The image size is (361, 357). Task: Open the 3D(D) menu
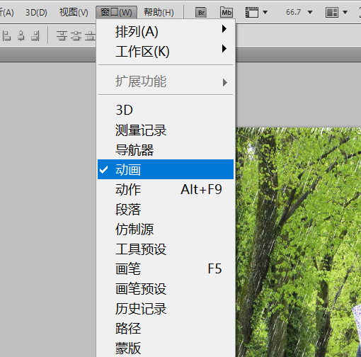pyautogui.click(x=36, y=12)
